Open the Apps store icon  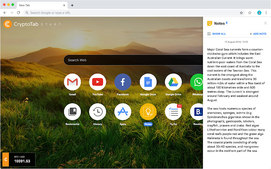click(x=123, y=112)
